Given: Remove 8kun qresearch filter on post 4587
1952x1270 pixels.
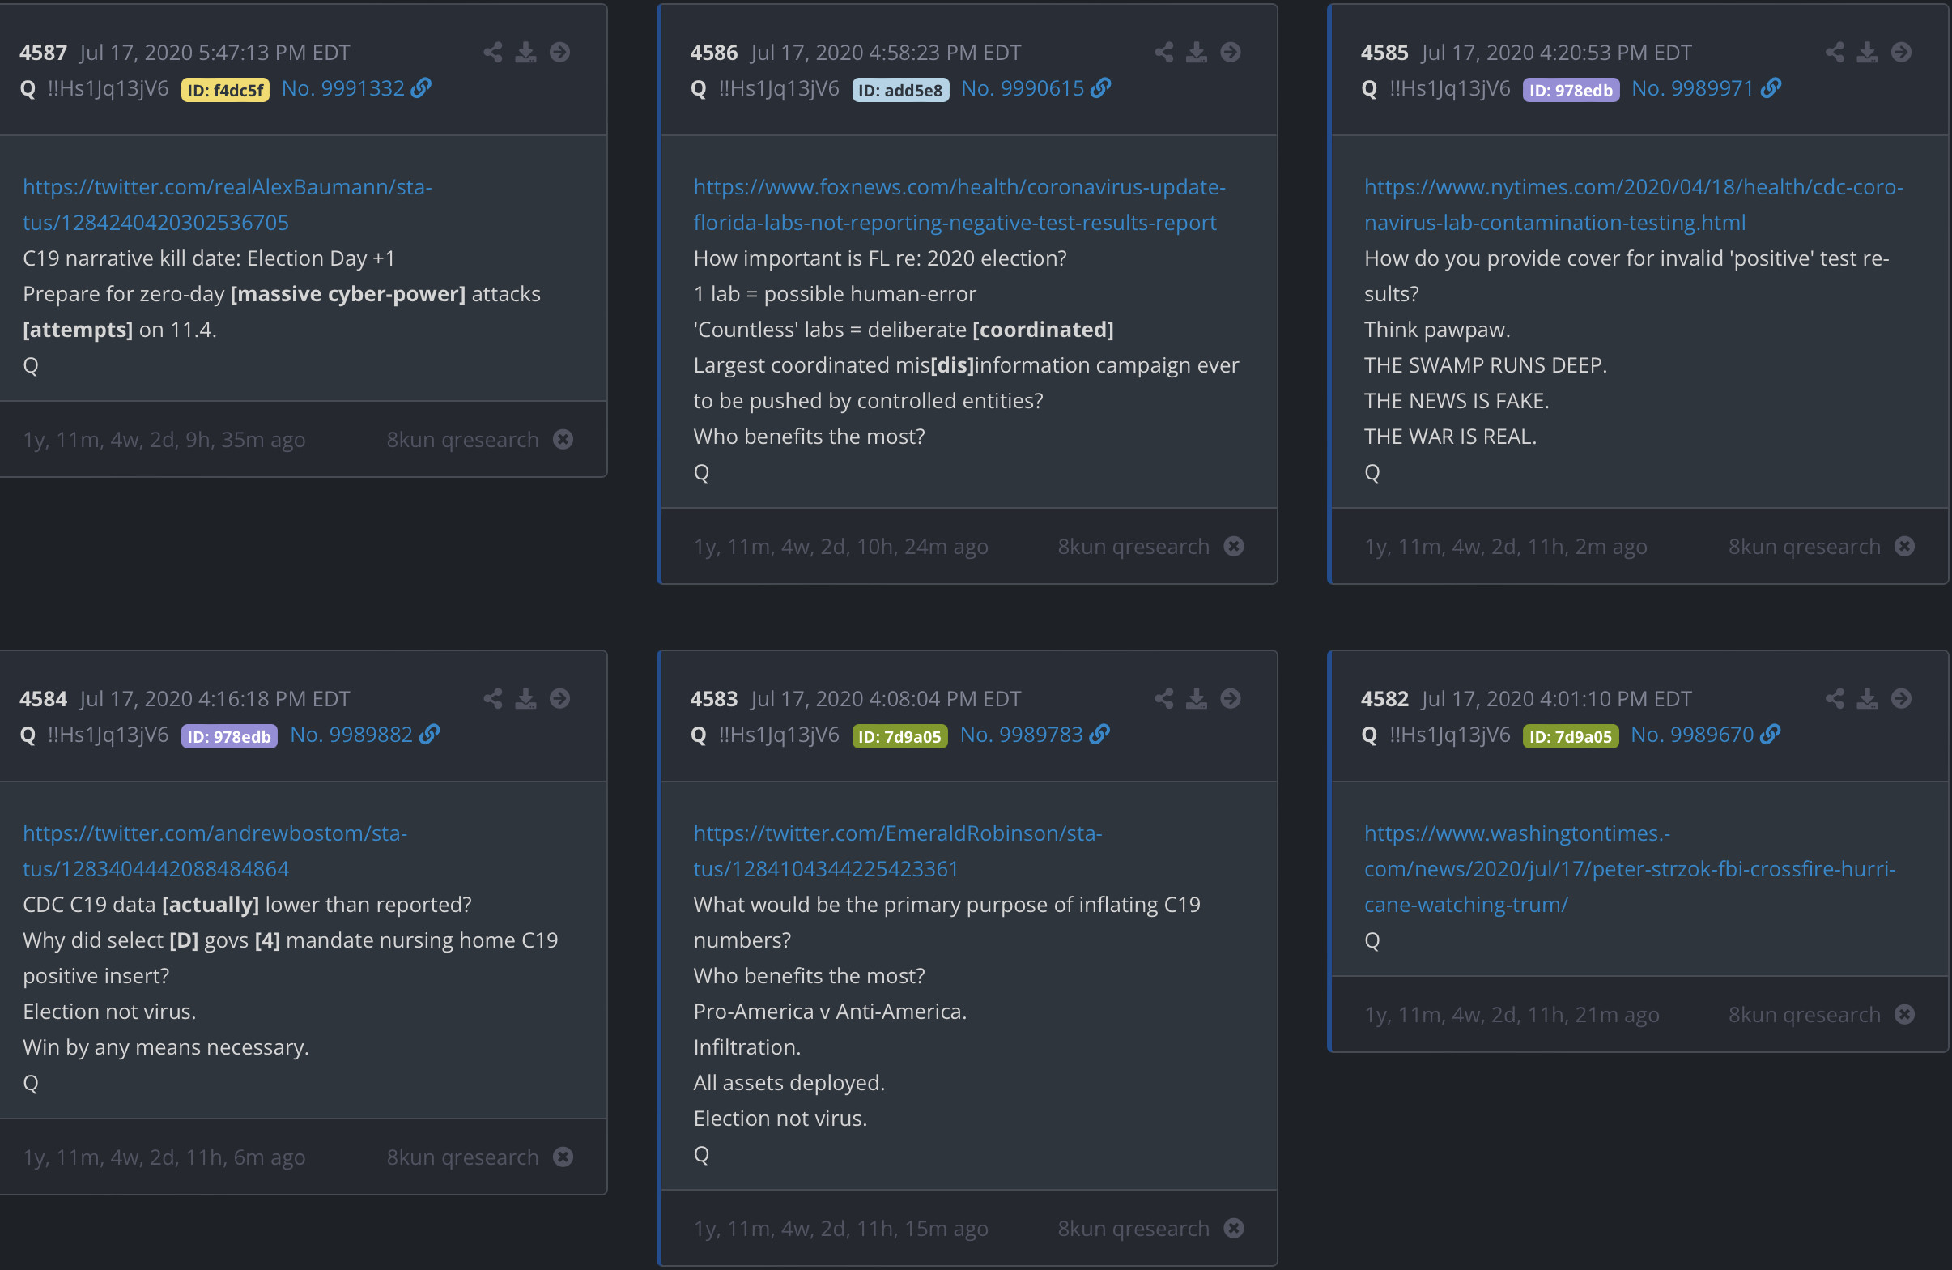Looking at the screenshot, I should (x=563, y=440).
